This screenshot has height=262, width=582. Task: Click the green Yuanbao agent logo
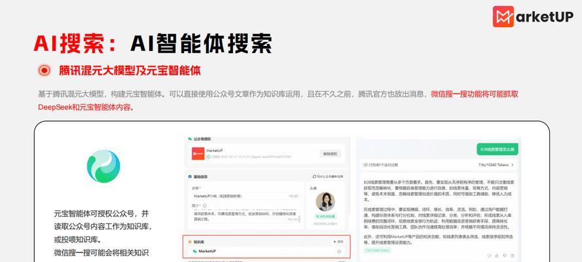(x=103, y=166)
